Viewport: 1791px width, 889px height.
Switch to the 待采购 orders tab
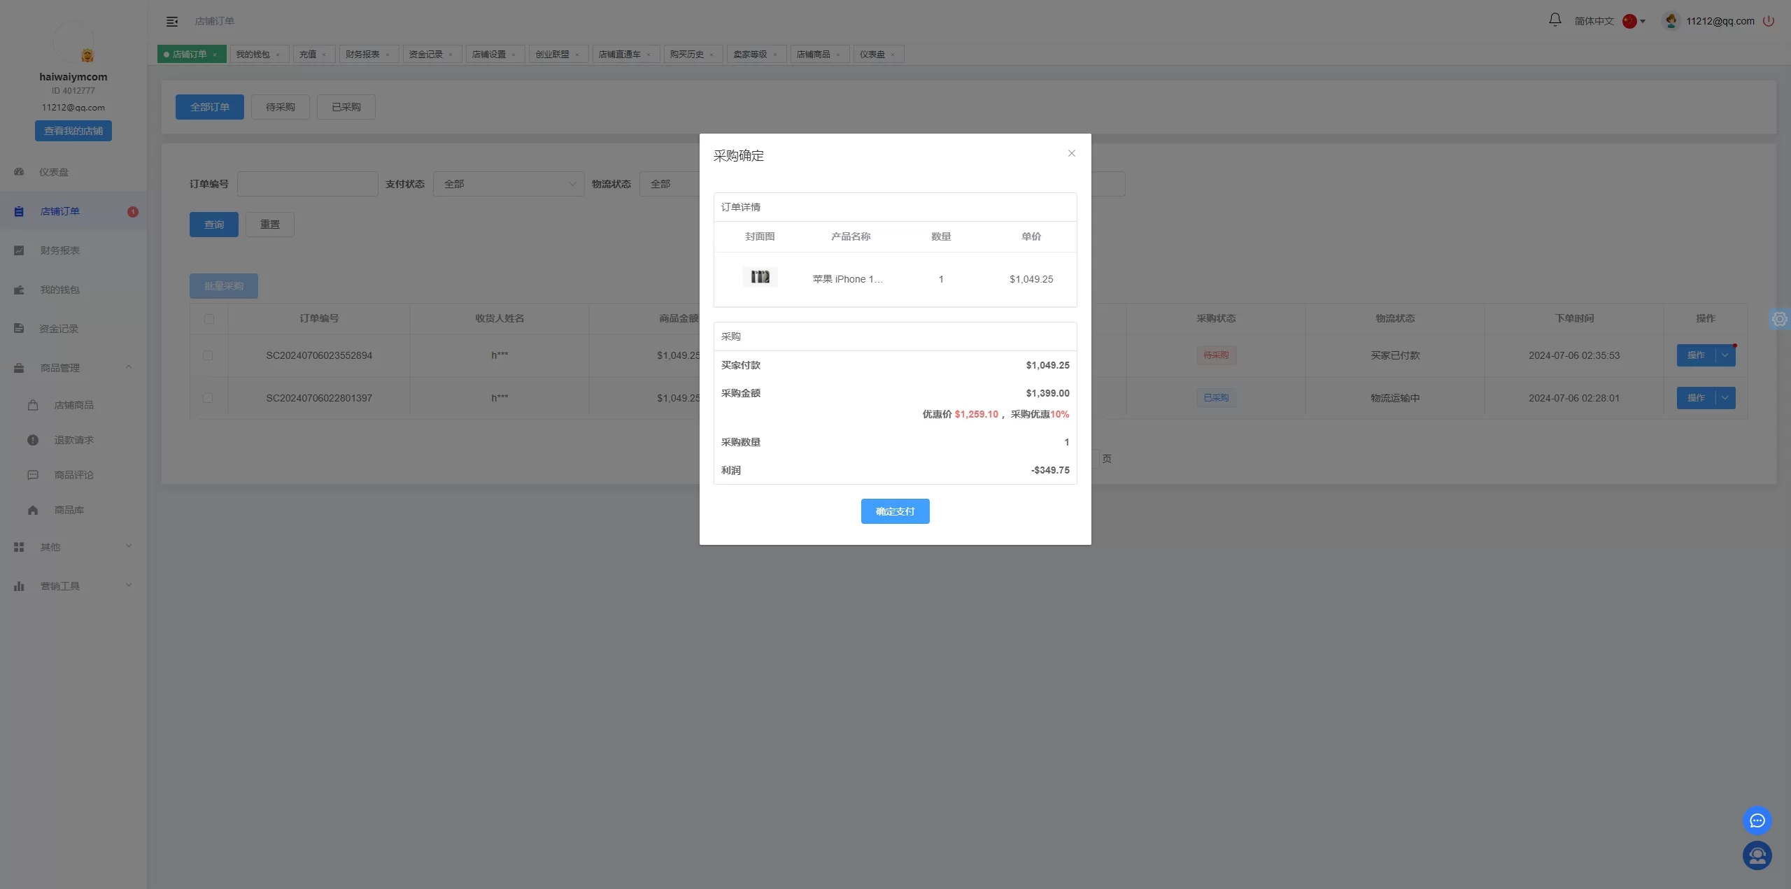(280, 107)
